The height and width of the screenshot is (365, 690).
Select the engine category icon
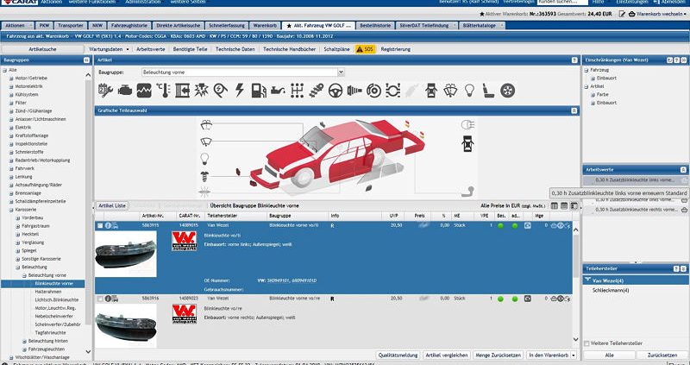[x=125, y=91]
